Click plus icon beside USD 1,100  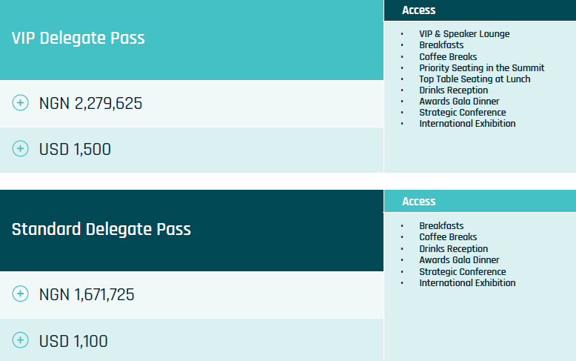pyautogui.click(x=21, y=341)
